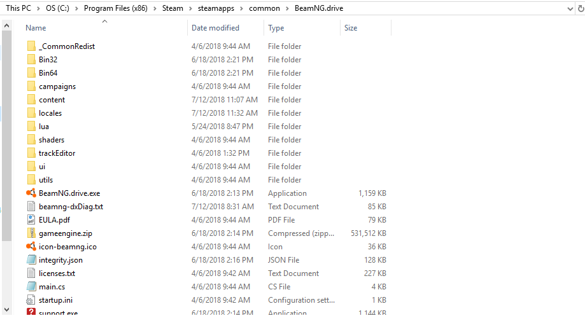Click the JSON File type cell

pyautogui.click(x=283, y=260)
